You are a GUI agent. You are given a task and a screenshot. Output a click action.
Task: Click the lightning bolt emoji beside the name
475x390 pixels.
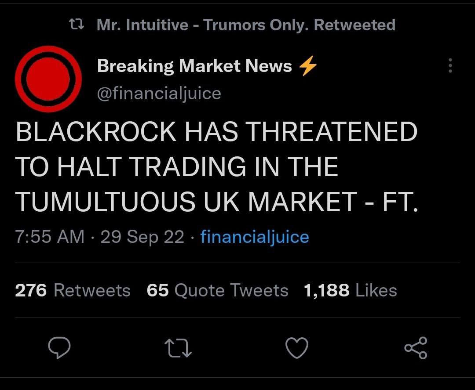tap(307, 66)
